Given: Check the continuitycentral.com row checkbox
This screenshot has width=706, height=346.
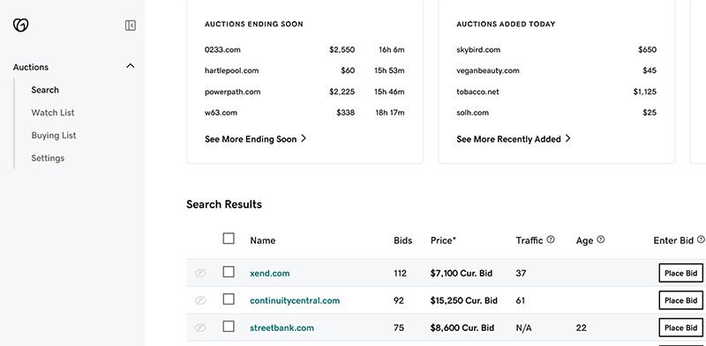Looking at the screenshot, I should (x=229, y=299).
